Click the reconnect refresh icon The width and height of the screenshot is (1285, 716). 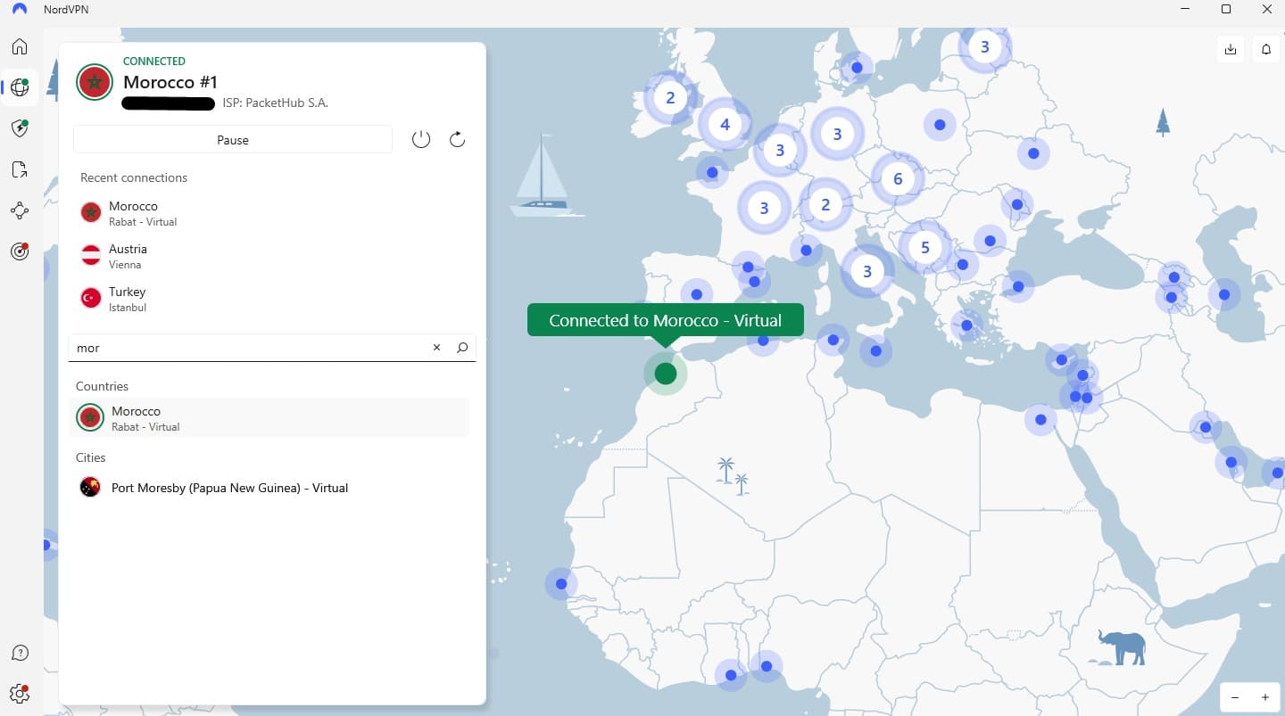(457, 139)
